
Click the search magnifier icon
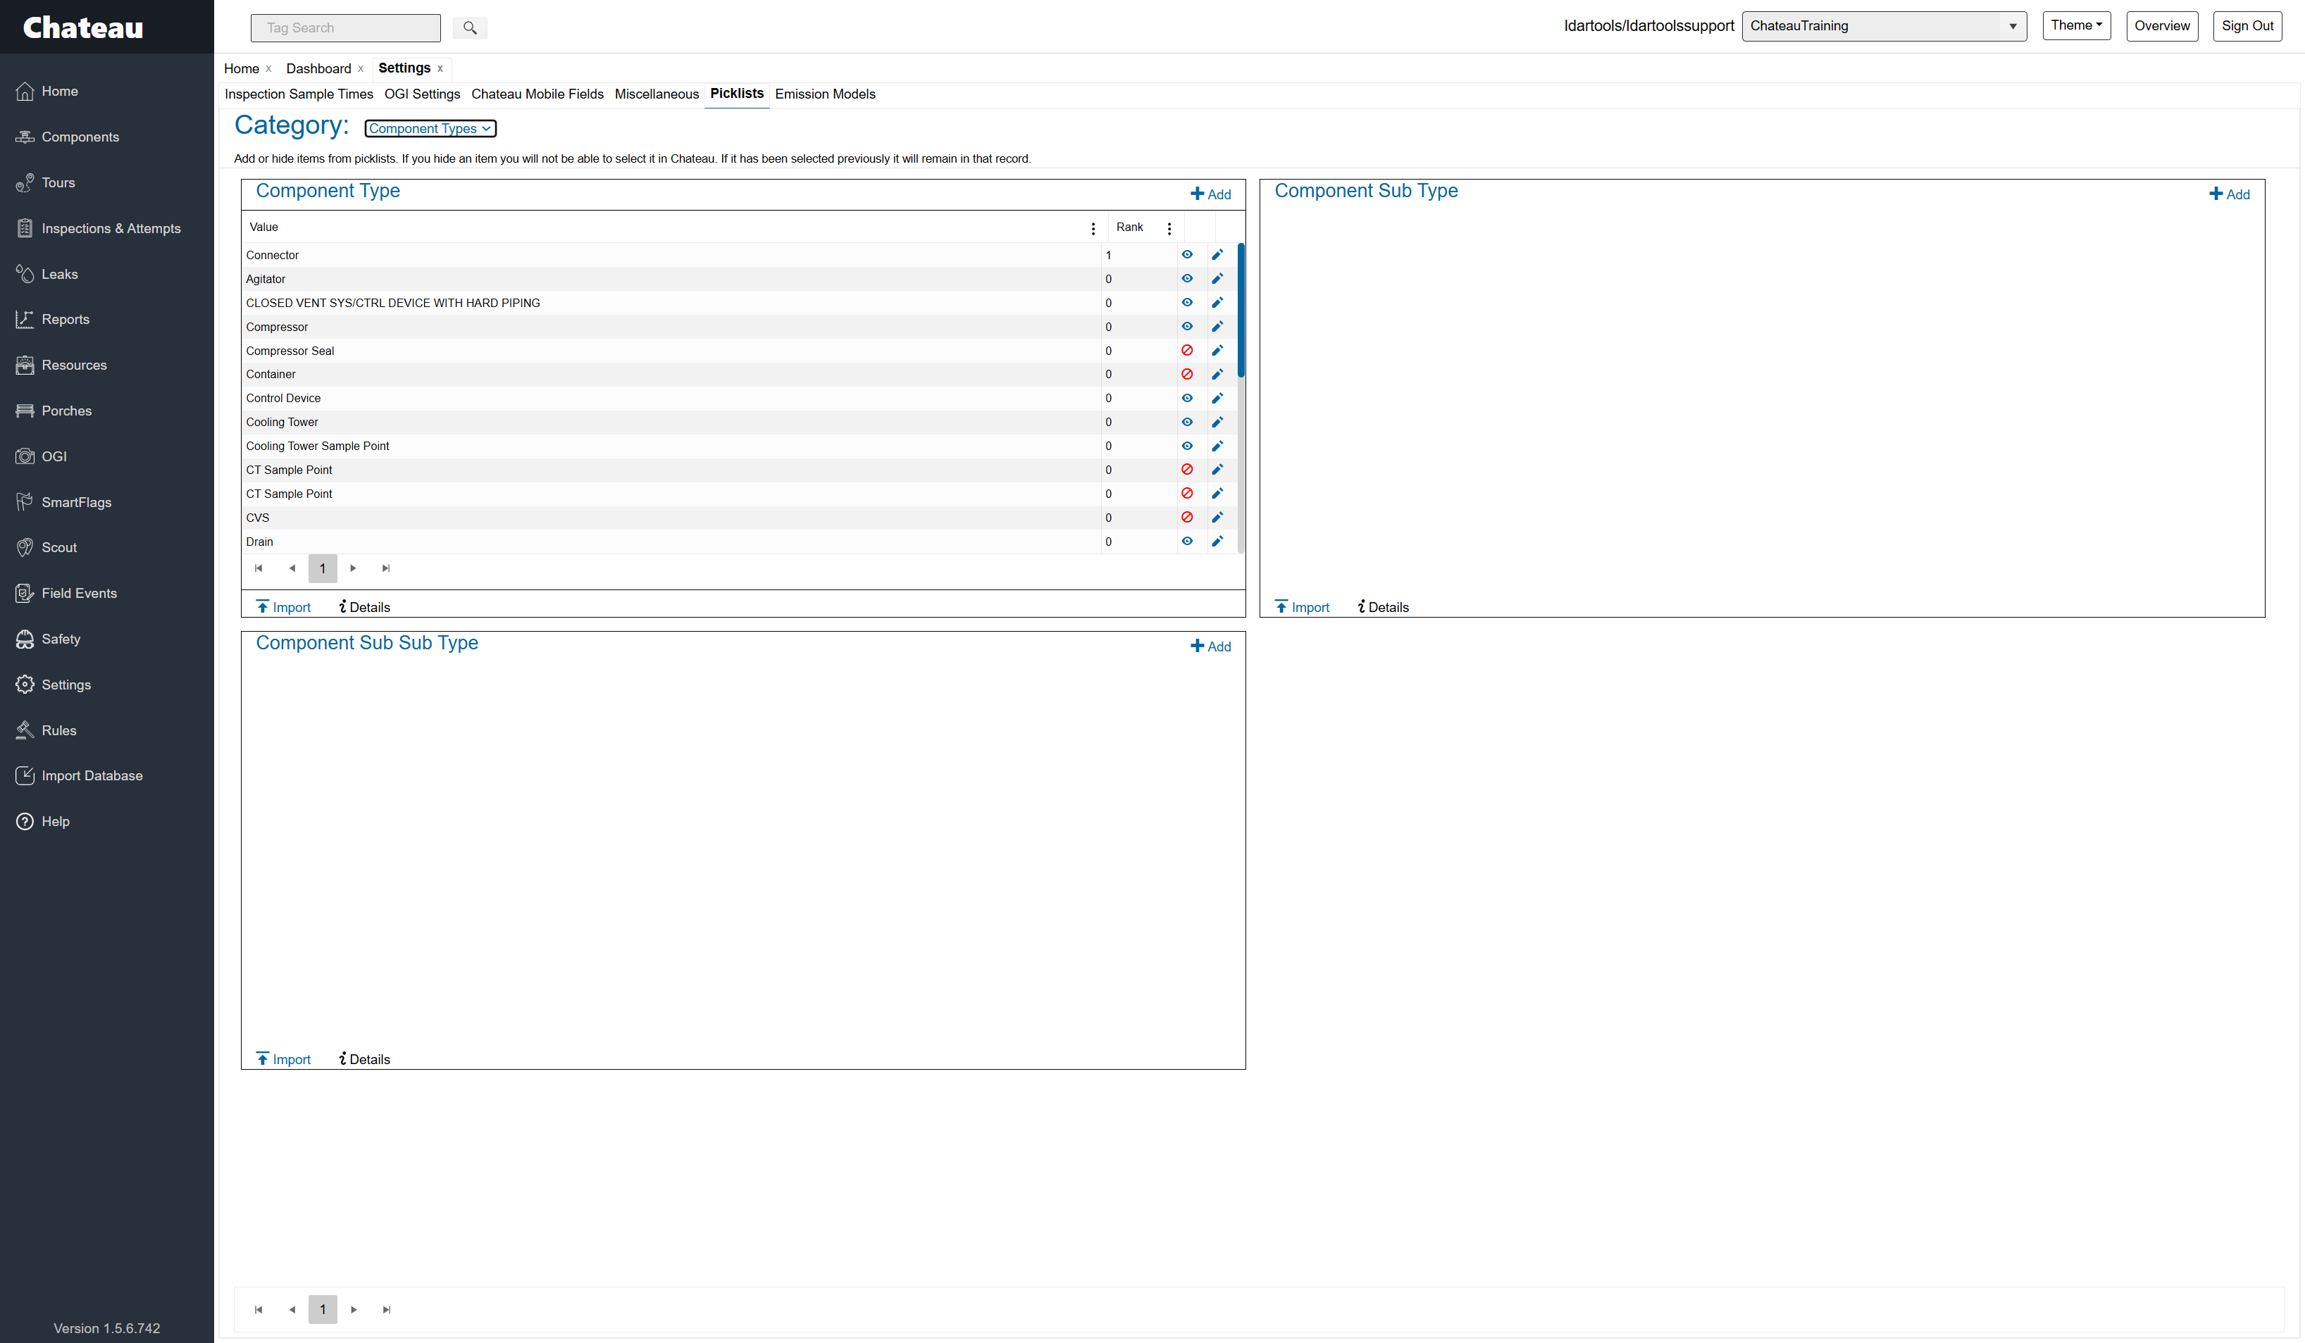(x=469, y=27)
